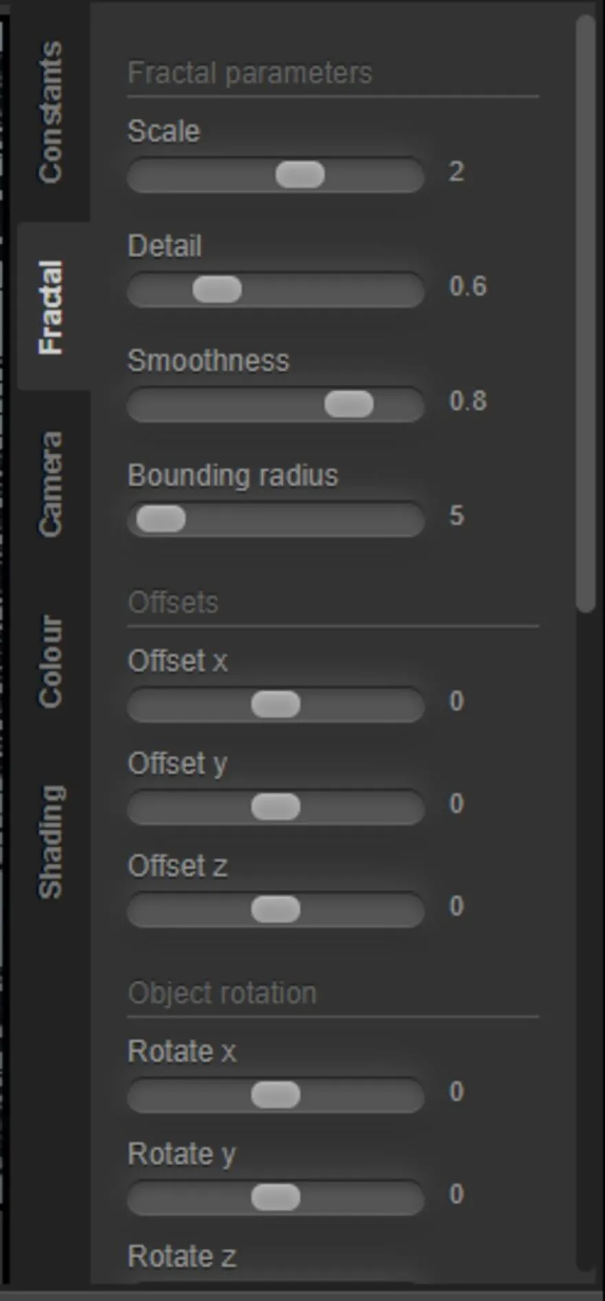The width and height of the screenshot is (605, 1301).
Task: Click the Scale slider handle
Action: click(300, 175)
